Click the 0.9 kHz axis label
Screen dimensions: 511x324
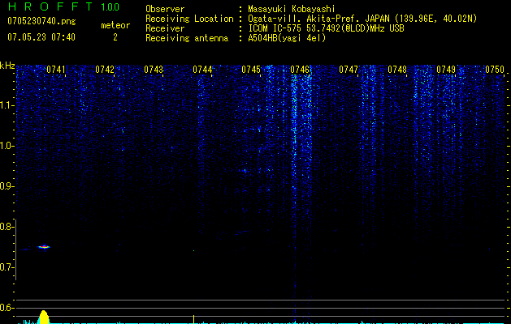(6, 186)
